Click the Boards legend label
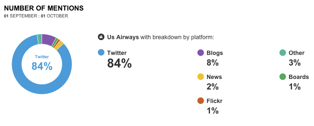The height and width of the screenshot is (126, 314). pyautogui.click(x=299, y=77)
